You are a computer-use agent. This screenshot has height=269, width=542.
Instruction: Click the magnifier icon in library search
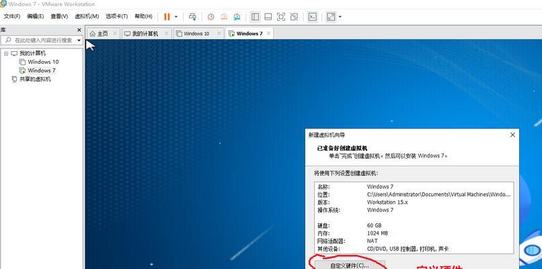pyautogui.click(x=8, y=40)
